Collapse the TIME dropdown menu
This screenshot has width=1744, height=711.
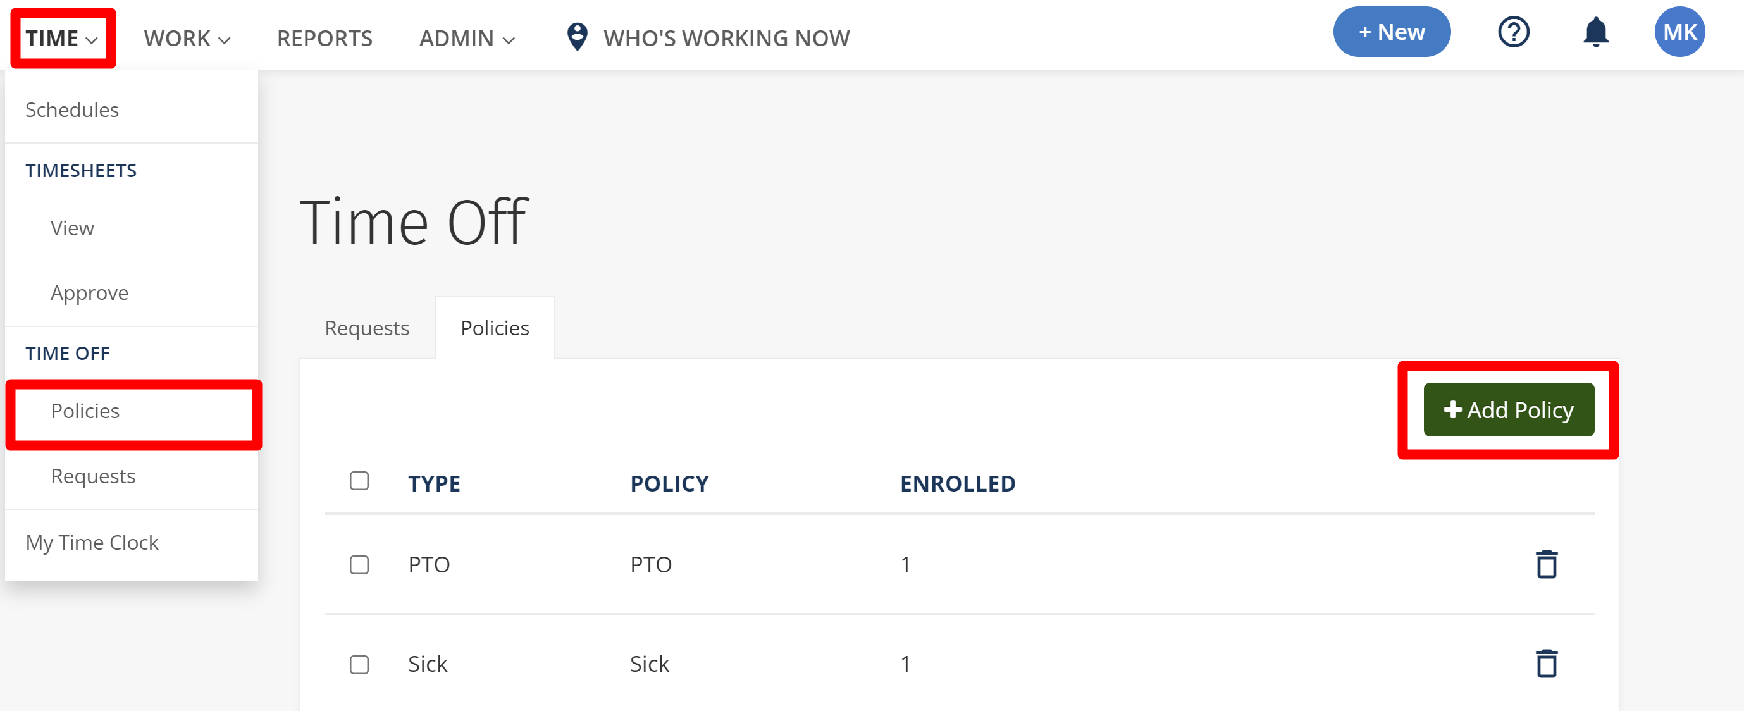(x=62, y=39)
